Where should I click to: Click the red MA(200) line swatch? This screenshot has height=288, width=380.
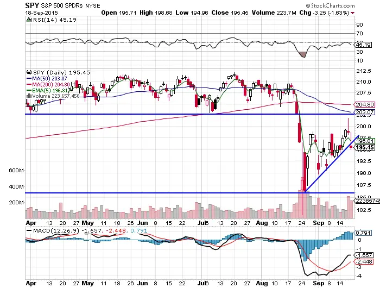29,84
